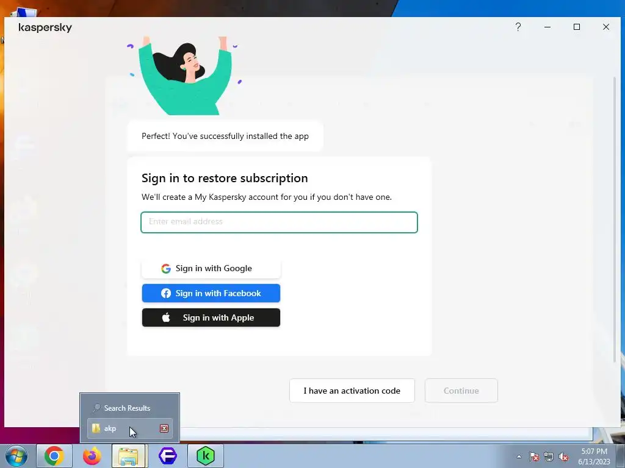Show hidden system tray icons
Image resolution: width=625 pixels, height=468 pixels.
click(519, 456)
